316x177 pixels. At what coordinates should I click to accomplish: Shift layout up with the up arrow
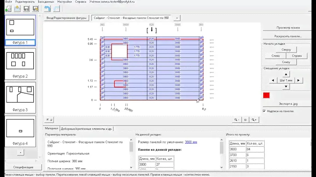click(x=286, y=74)
